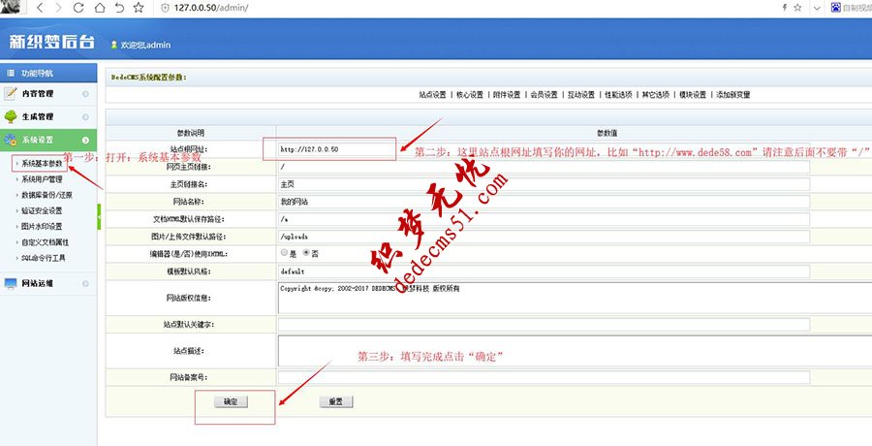Image resolution: width=872 pixels, height=446 pixels.
Task: Click the restore closed page undo icon
Action: 119,8
